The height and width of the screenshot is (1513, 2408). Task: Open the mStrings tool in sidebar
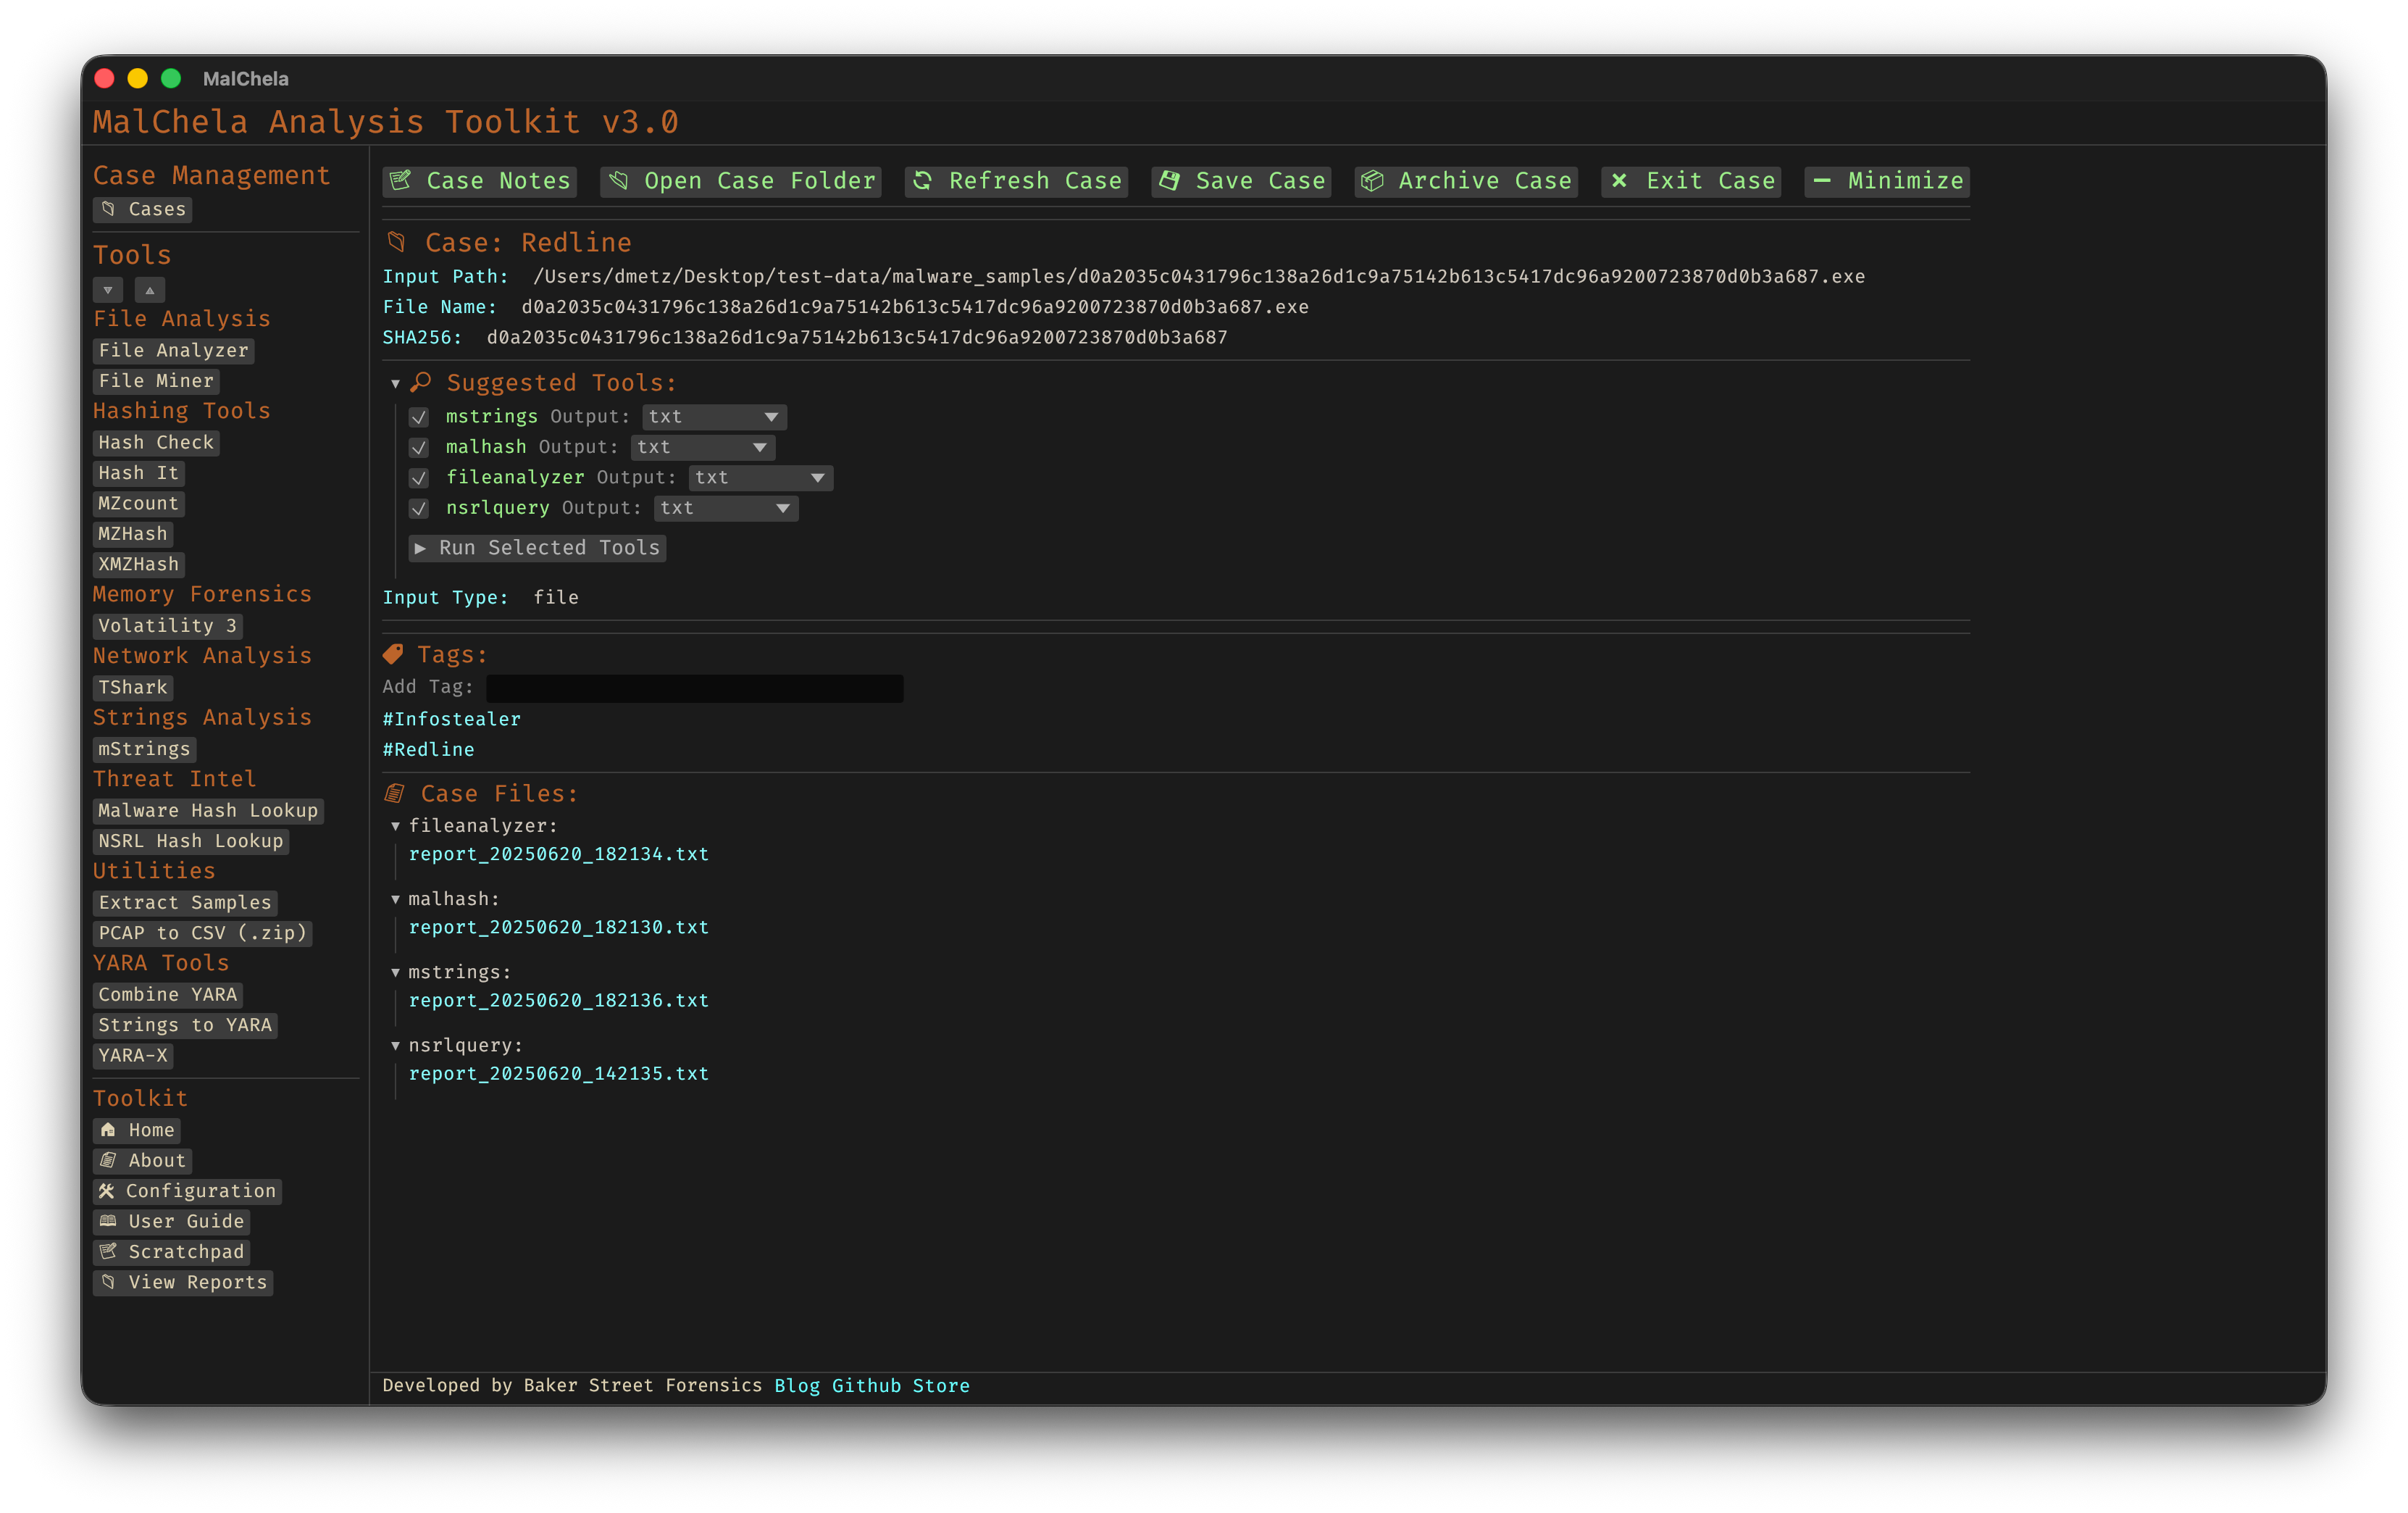145,749
